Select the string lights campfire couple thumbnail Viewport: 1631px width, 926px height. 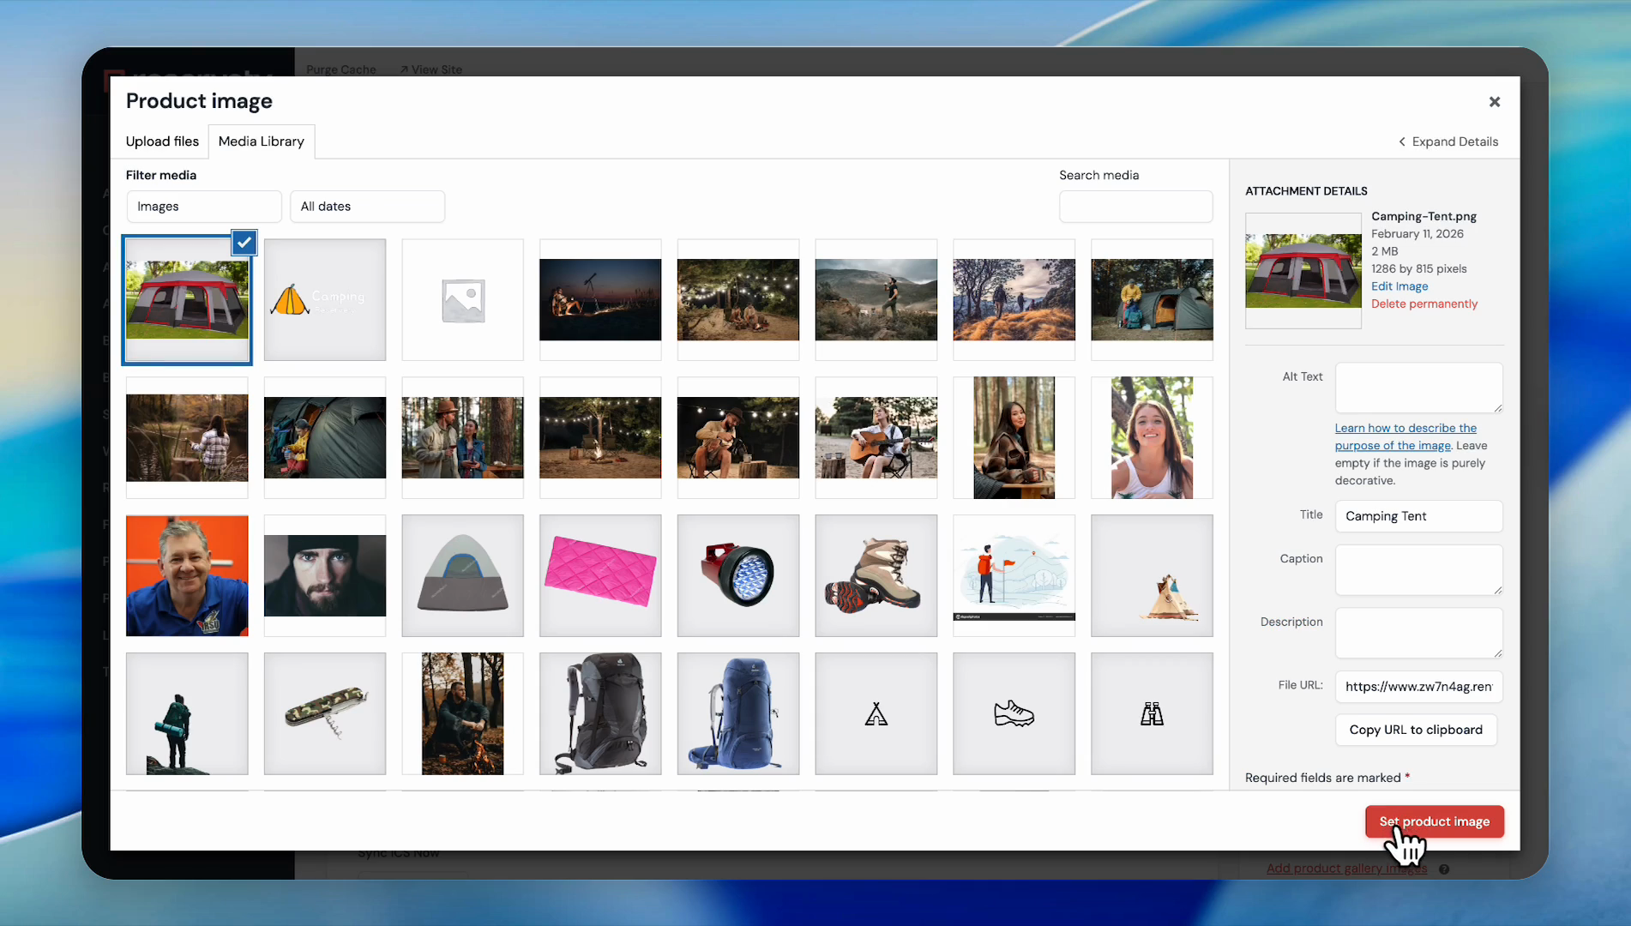pyautogui.click(x=738, y=300)
